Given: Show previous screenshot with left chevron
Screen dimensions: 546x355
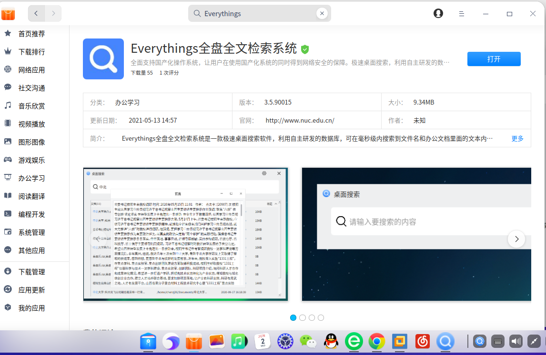Looking at the screenshot, I should point(98,239).
